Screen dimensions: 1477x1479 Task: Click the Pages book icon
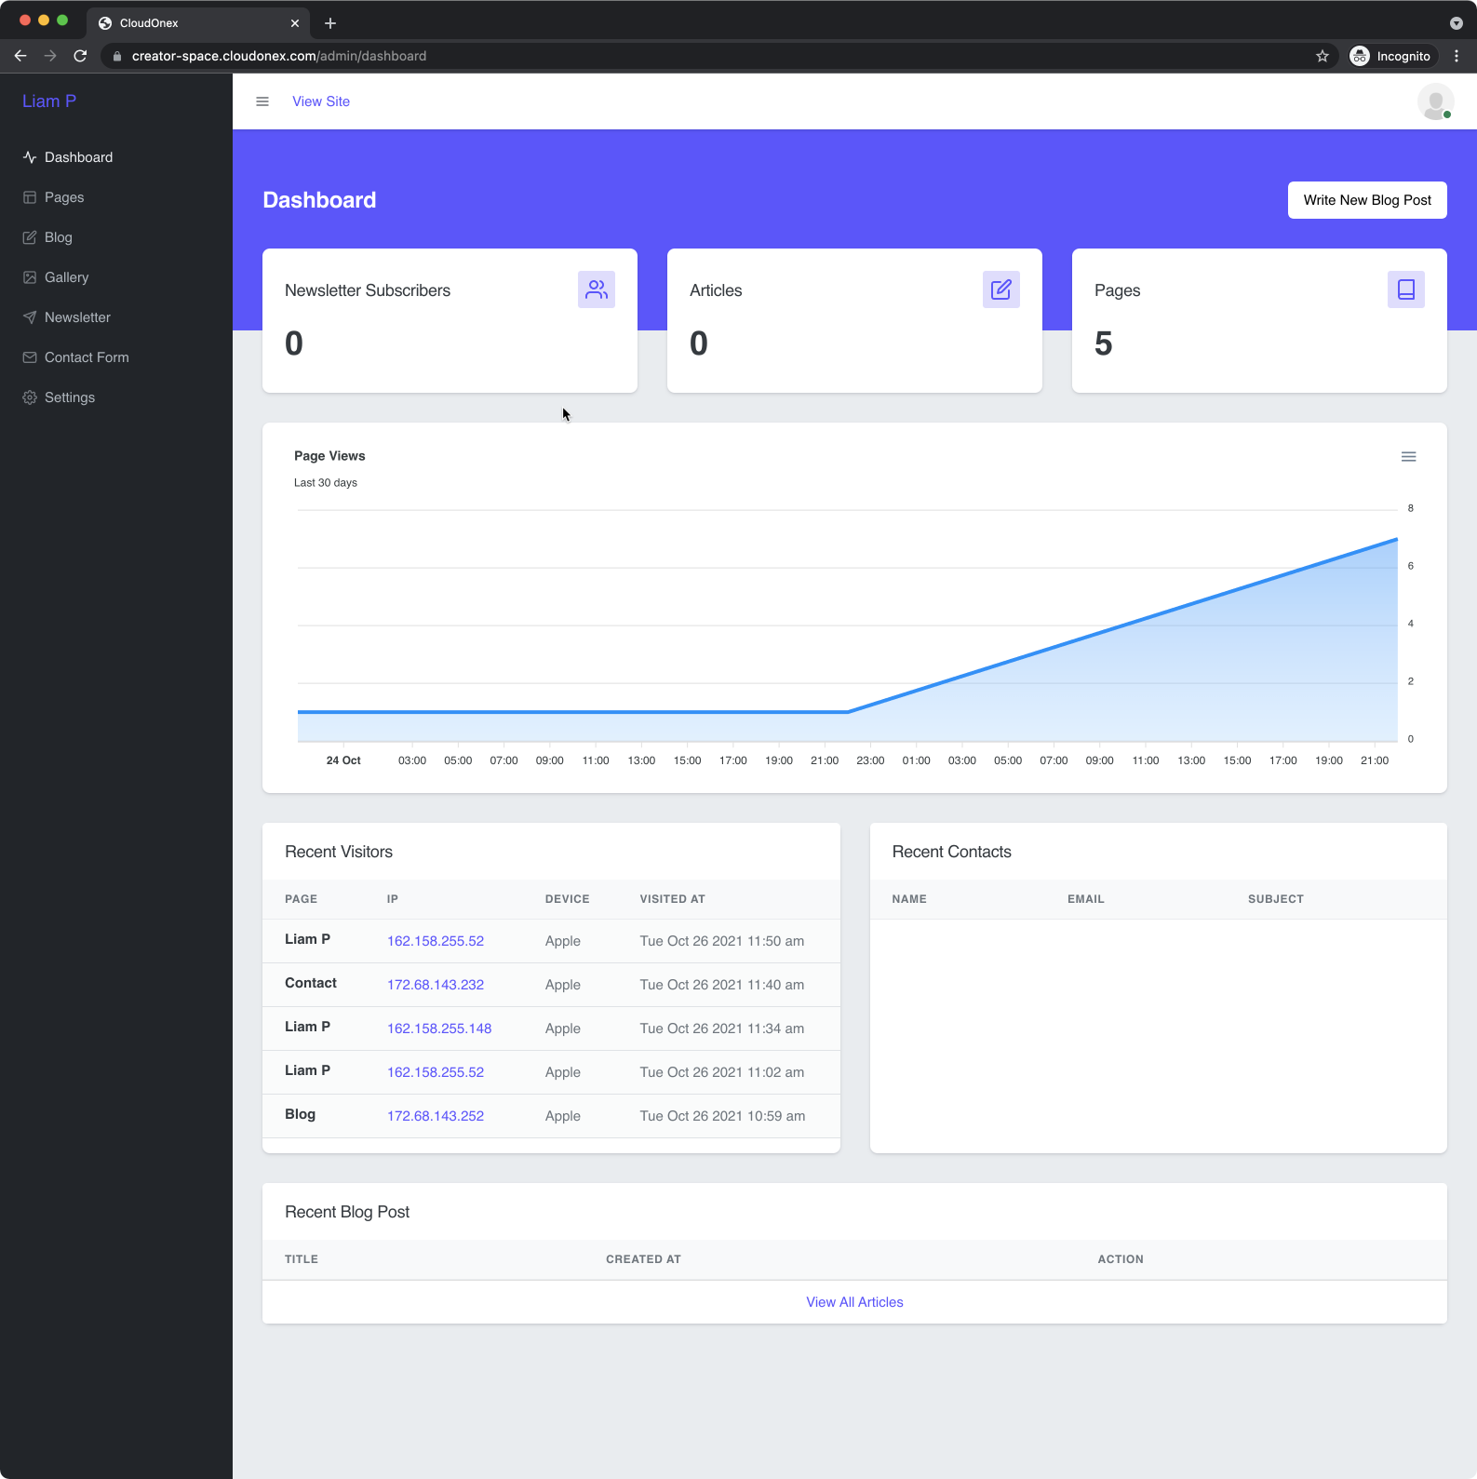(1406, 289)
